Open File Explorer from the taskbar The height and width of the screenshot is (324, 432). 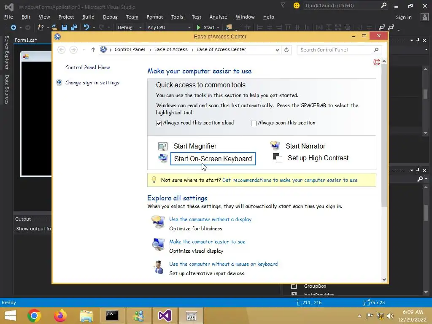click(x=86, y=316)
